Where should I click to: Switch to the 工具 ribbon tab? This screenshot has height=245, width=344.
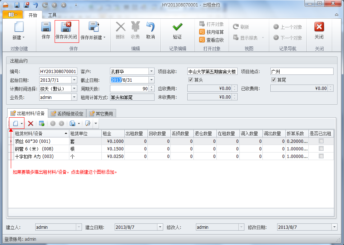pos(52,15)
